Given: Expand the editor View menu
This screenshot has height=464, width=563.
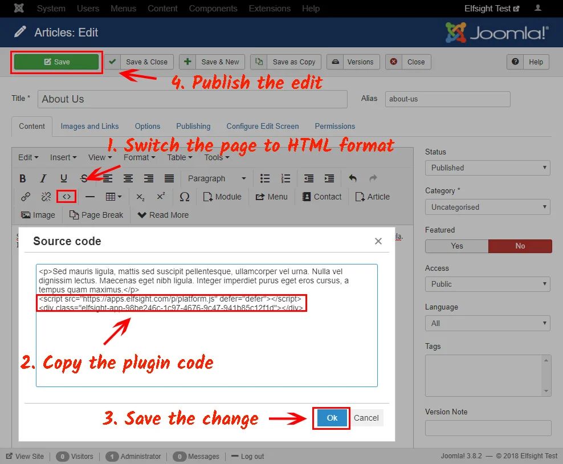Looking at the screenshot, I should click(100, 157).
